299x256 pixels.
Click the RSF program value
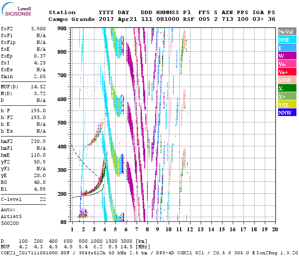click(x=189, y=19)
